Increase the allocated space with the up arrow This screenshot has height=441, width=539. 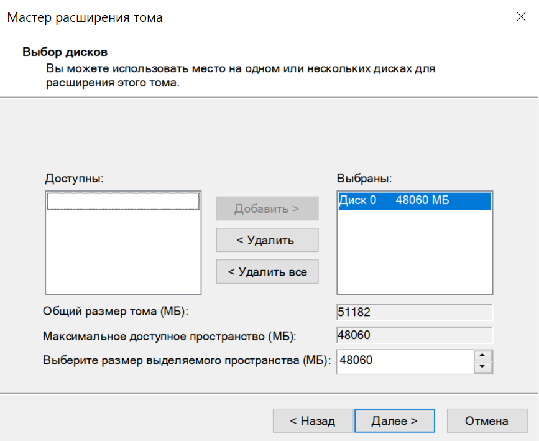tap(483, 356)
